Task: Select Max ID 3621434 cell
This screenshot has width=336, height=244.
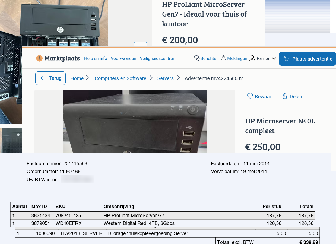Action: coord(41,216)
